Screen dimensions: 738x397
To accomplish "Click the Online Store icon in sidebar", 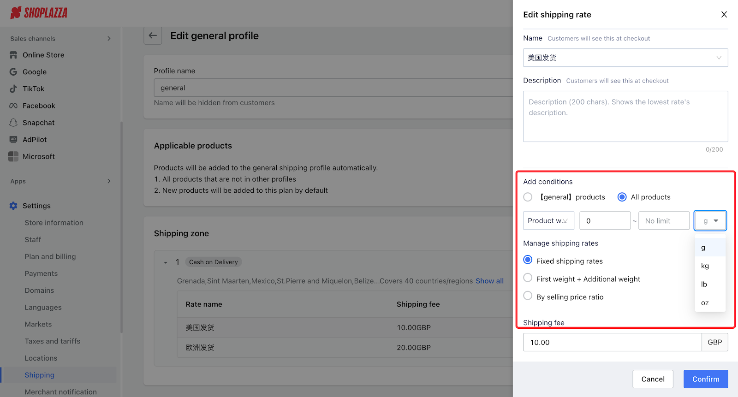I will [13, 55].
